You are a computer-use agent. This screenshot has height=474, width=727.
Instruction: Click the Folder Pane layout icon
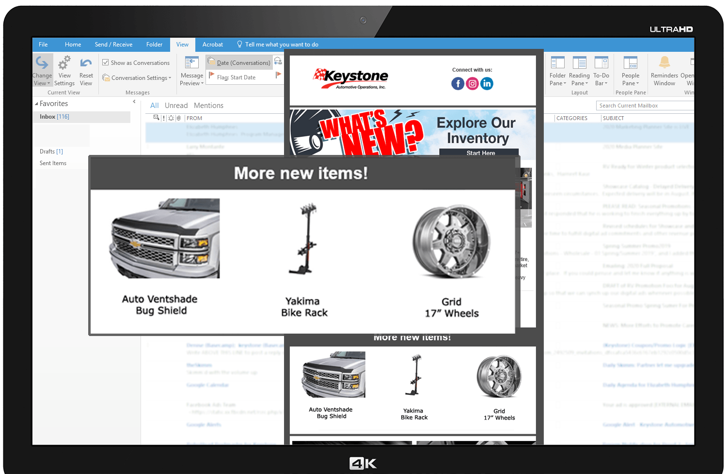pos(558,63)
